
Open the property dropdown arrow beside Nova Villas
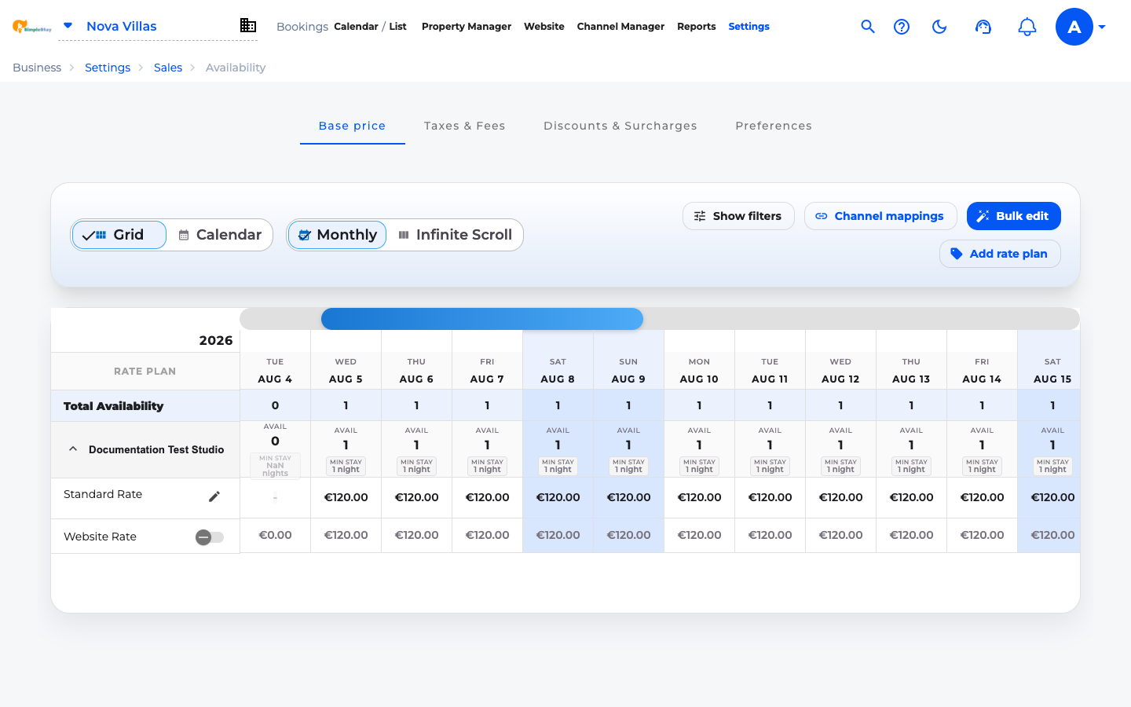coord(68,25)
